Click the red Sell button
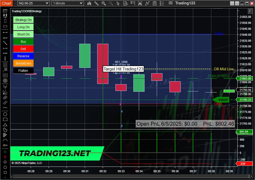Viewport: 255px width, 180px height. pos(23,49)
